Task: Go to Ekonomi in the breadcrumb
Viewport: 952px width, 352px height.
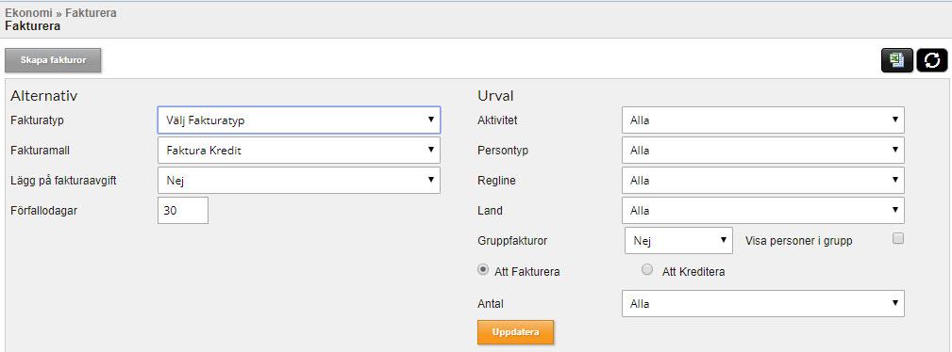Action: [x=28, y=12]
